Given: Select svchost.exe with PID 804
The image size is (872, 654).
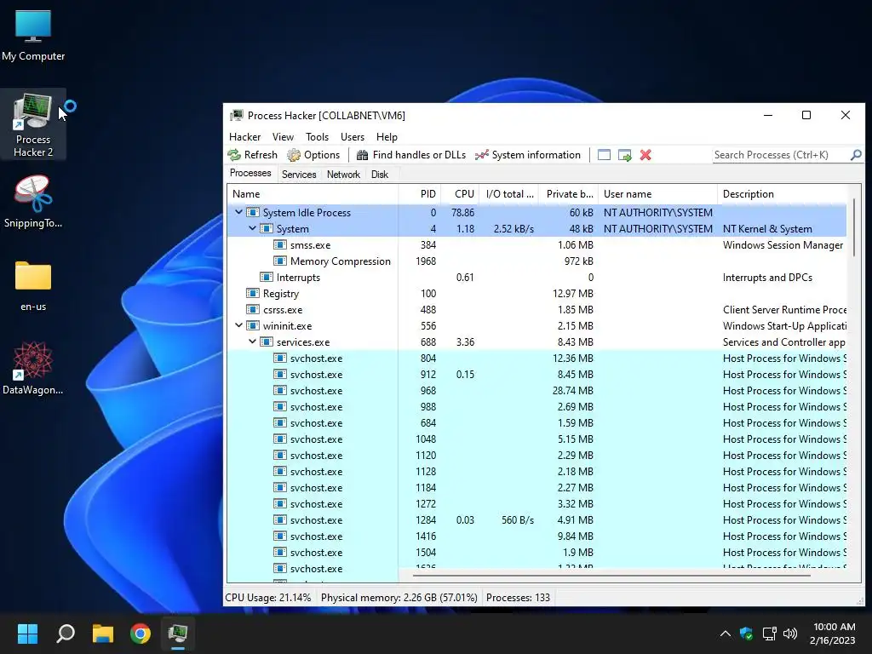Looking at the screenshot, I should [536, 359].
